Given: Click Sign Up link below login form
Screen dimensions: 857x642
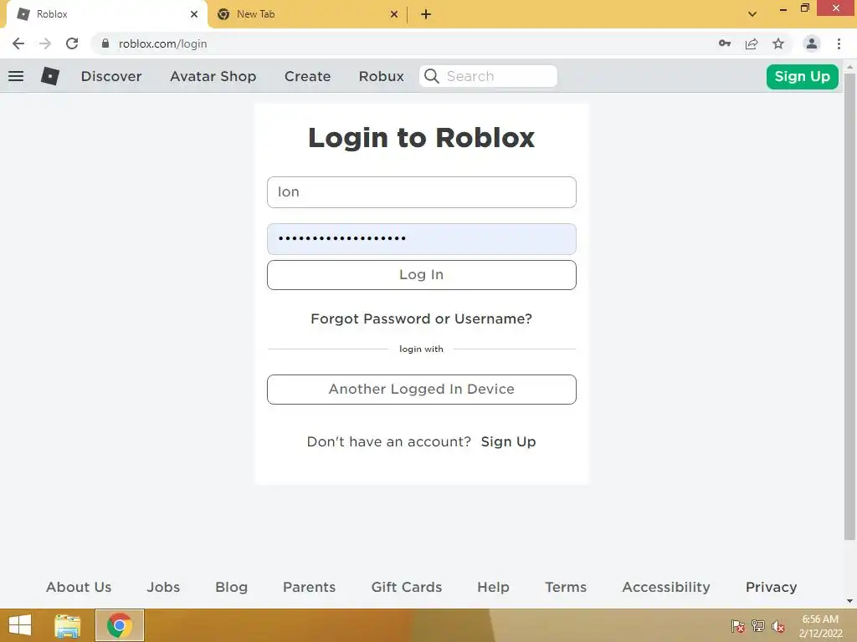Looking at the screenshot, I should 508,441.
